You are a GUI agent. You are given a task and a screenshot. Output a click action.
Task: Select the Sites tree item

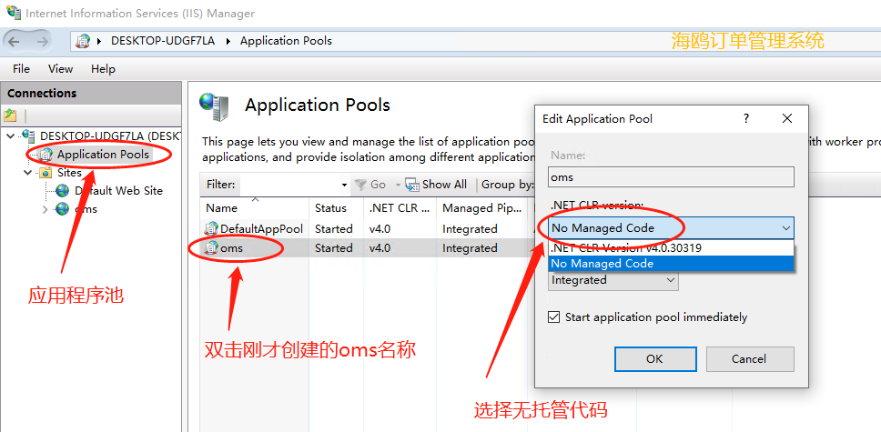pos(70,173)
